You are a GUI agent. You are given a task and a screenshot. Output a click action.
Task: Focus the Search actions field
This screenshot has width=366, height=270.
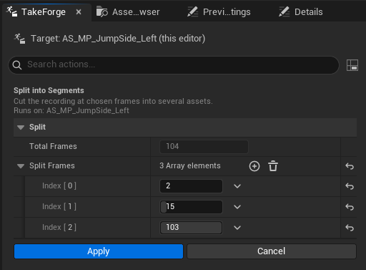174,64
